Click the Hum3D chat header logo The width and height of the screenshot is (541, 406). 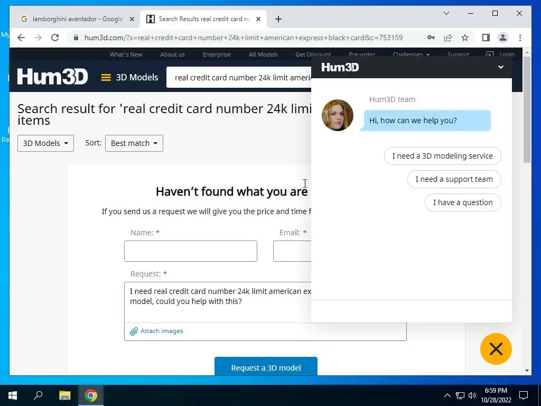coord(340,67)
